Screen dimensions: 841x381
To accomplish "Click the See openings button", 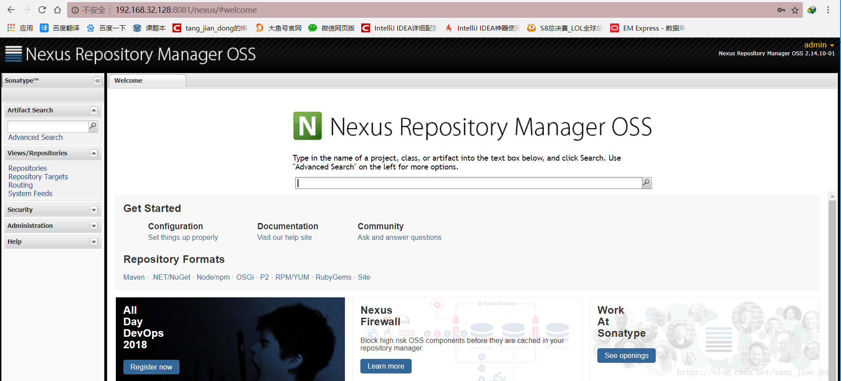I will tap(626, 355).
